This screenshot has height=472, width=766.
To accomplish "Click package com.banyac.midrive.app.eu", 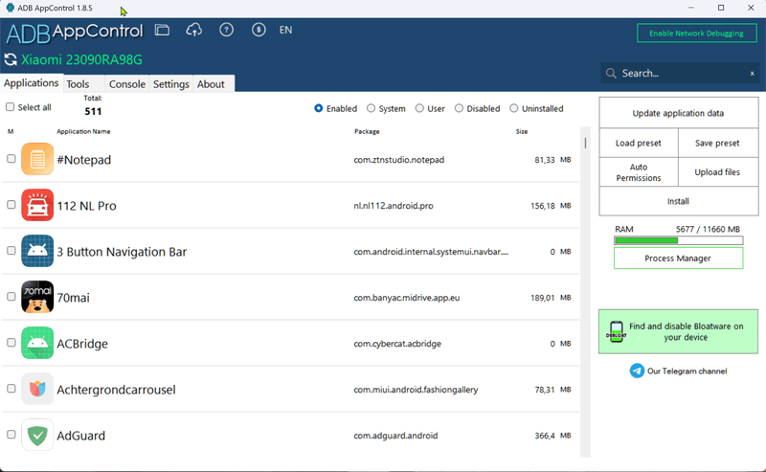I will (x=406, y=298).
